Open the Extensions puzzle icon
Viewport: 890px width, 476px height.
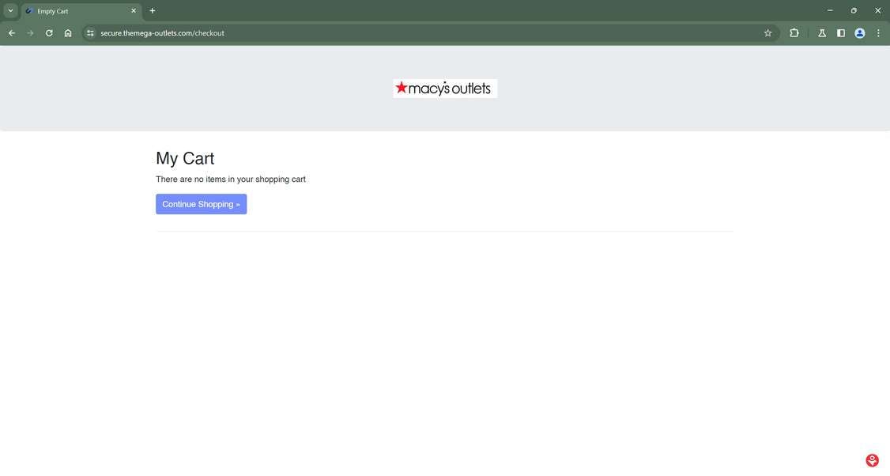(x=794, y=33)
